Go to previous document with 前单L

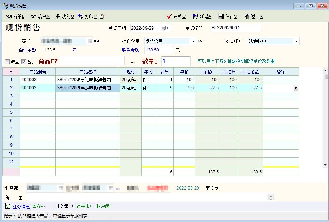coord(15,16)
